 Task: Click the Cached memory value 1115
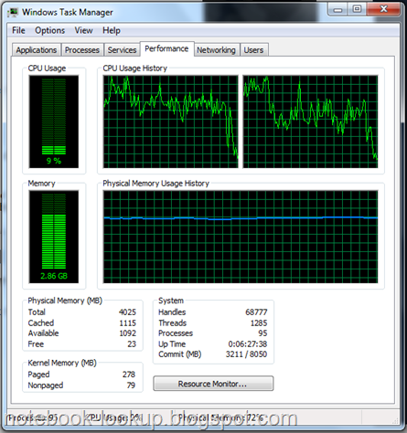(x=127, y=322)
